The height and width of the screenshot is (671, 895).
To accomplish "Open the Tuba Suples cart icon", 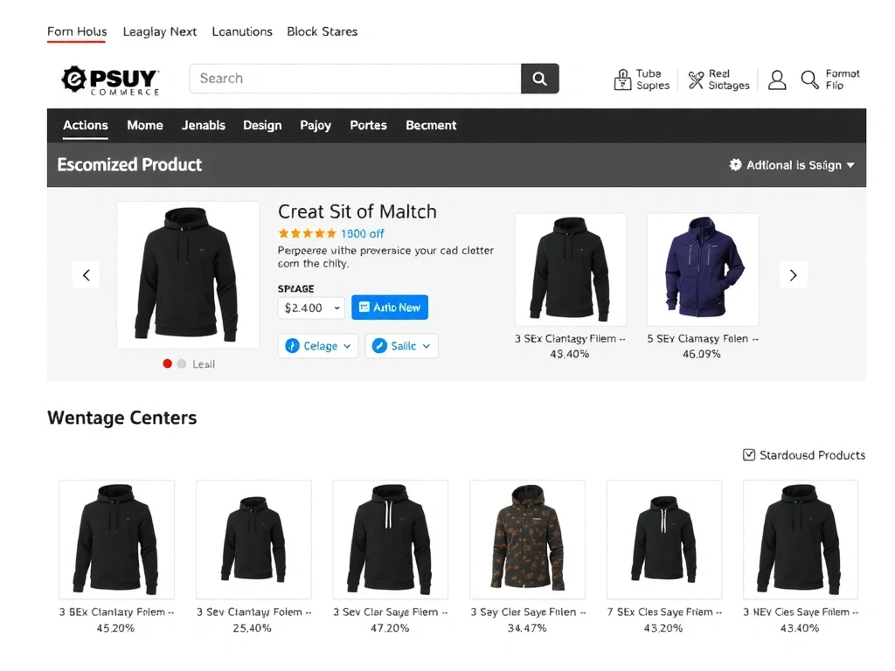I will click(x=622, y=80).
